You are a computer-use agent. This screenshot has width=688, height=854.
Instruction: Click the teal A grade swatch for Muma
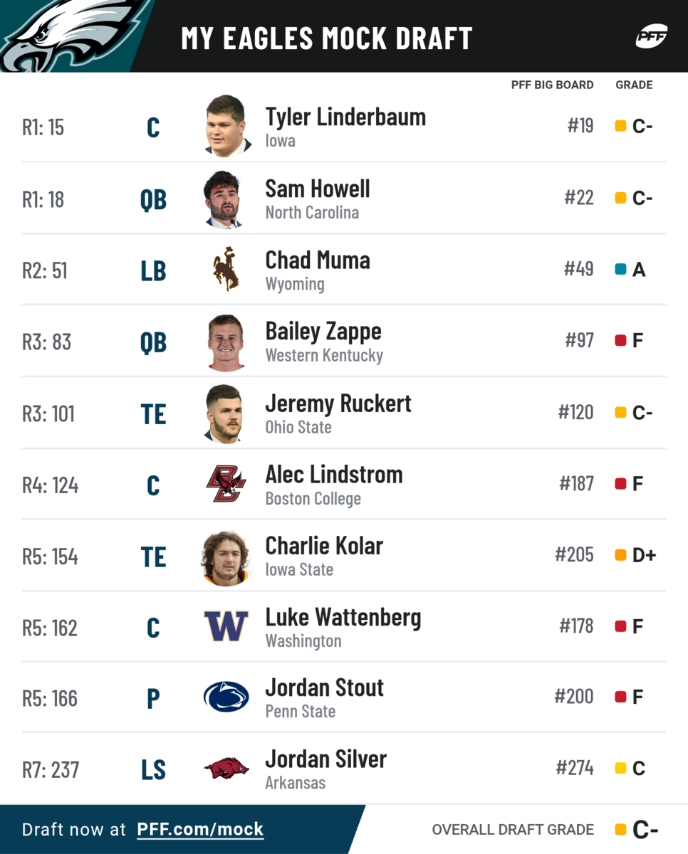620,270
